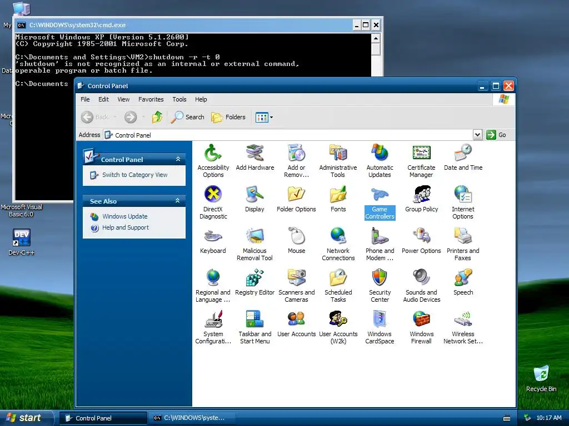This screenshot has width=569, height=426.
Task: Open the Fonts folder icon
Action: 338,199
